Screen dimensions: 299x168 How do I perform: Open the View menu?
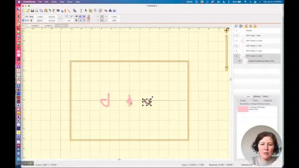62,2
